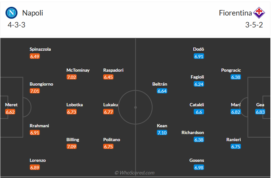271x178 pixels.
Task: Open the Fiorentina team name link
Action: (235, 13)
